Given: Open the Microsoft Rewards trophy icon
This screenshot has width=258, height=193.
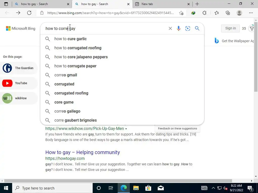Looking at the screenshot, I should (x=252, y=28).
